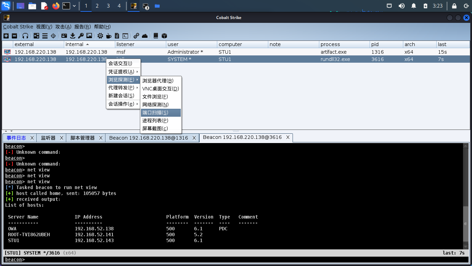Show targets view via crosshair icon

(x=53, y=36)
